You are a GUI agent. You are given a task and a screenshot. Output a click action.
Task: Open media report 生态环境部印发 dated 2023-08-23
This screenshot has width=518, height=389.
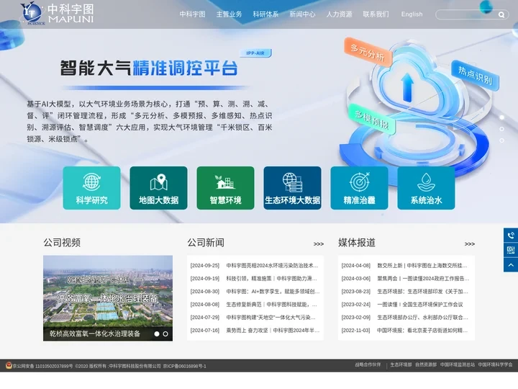pyautogui.click(x=423, y=292)
